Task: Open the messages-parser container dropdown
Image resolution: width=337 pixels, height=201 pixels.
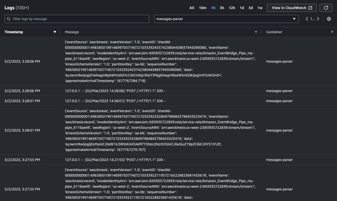Action: point(226,19)
